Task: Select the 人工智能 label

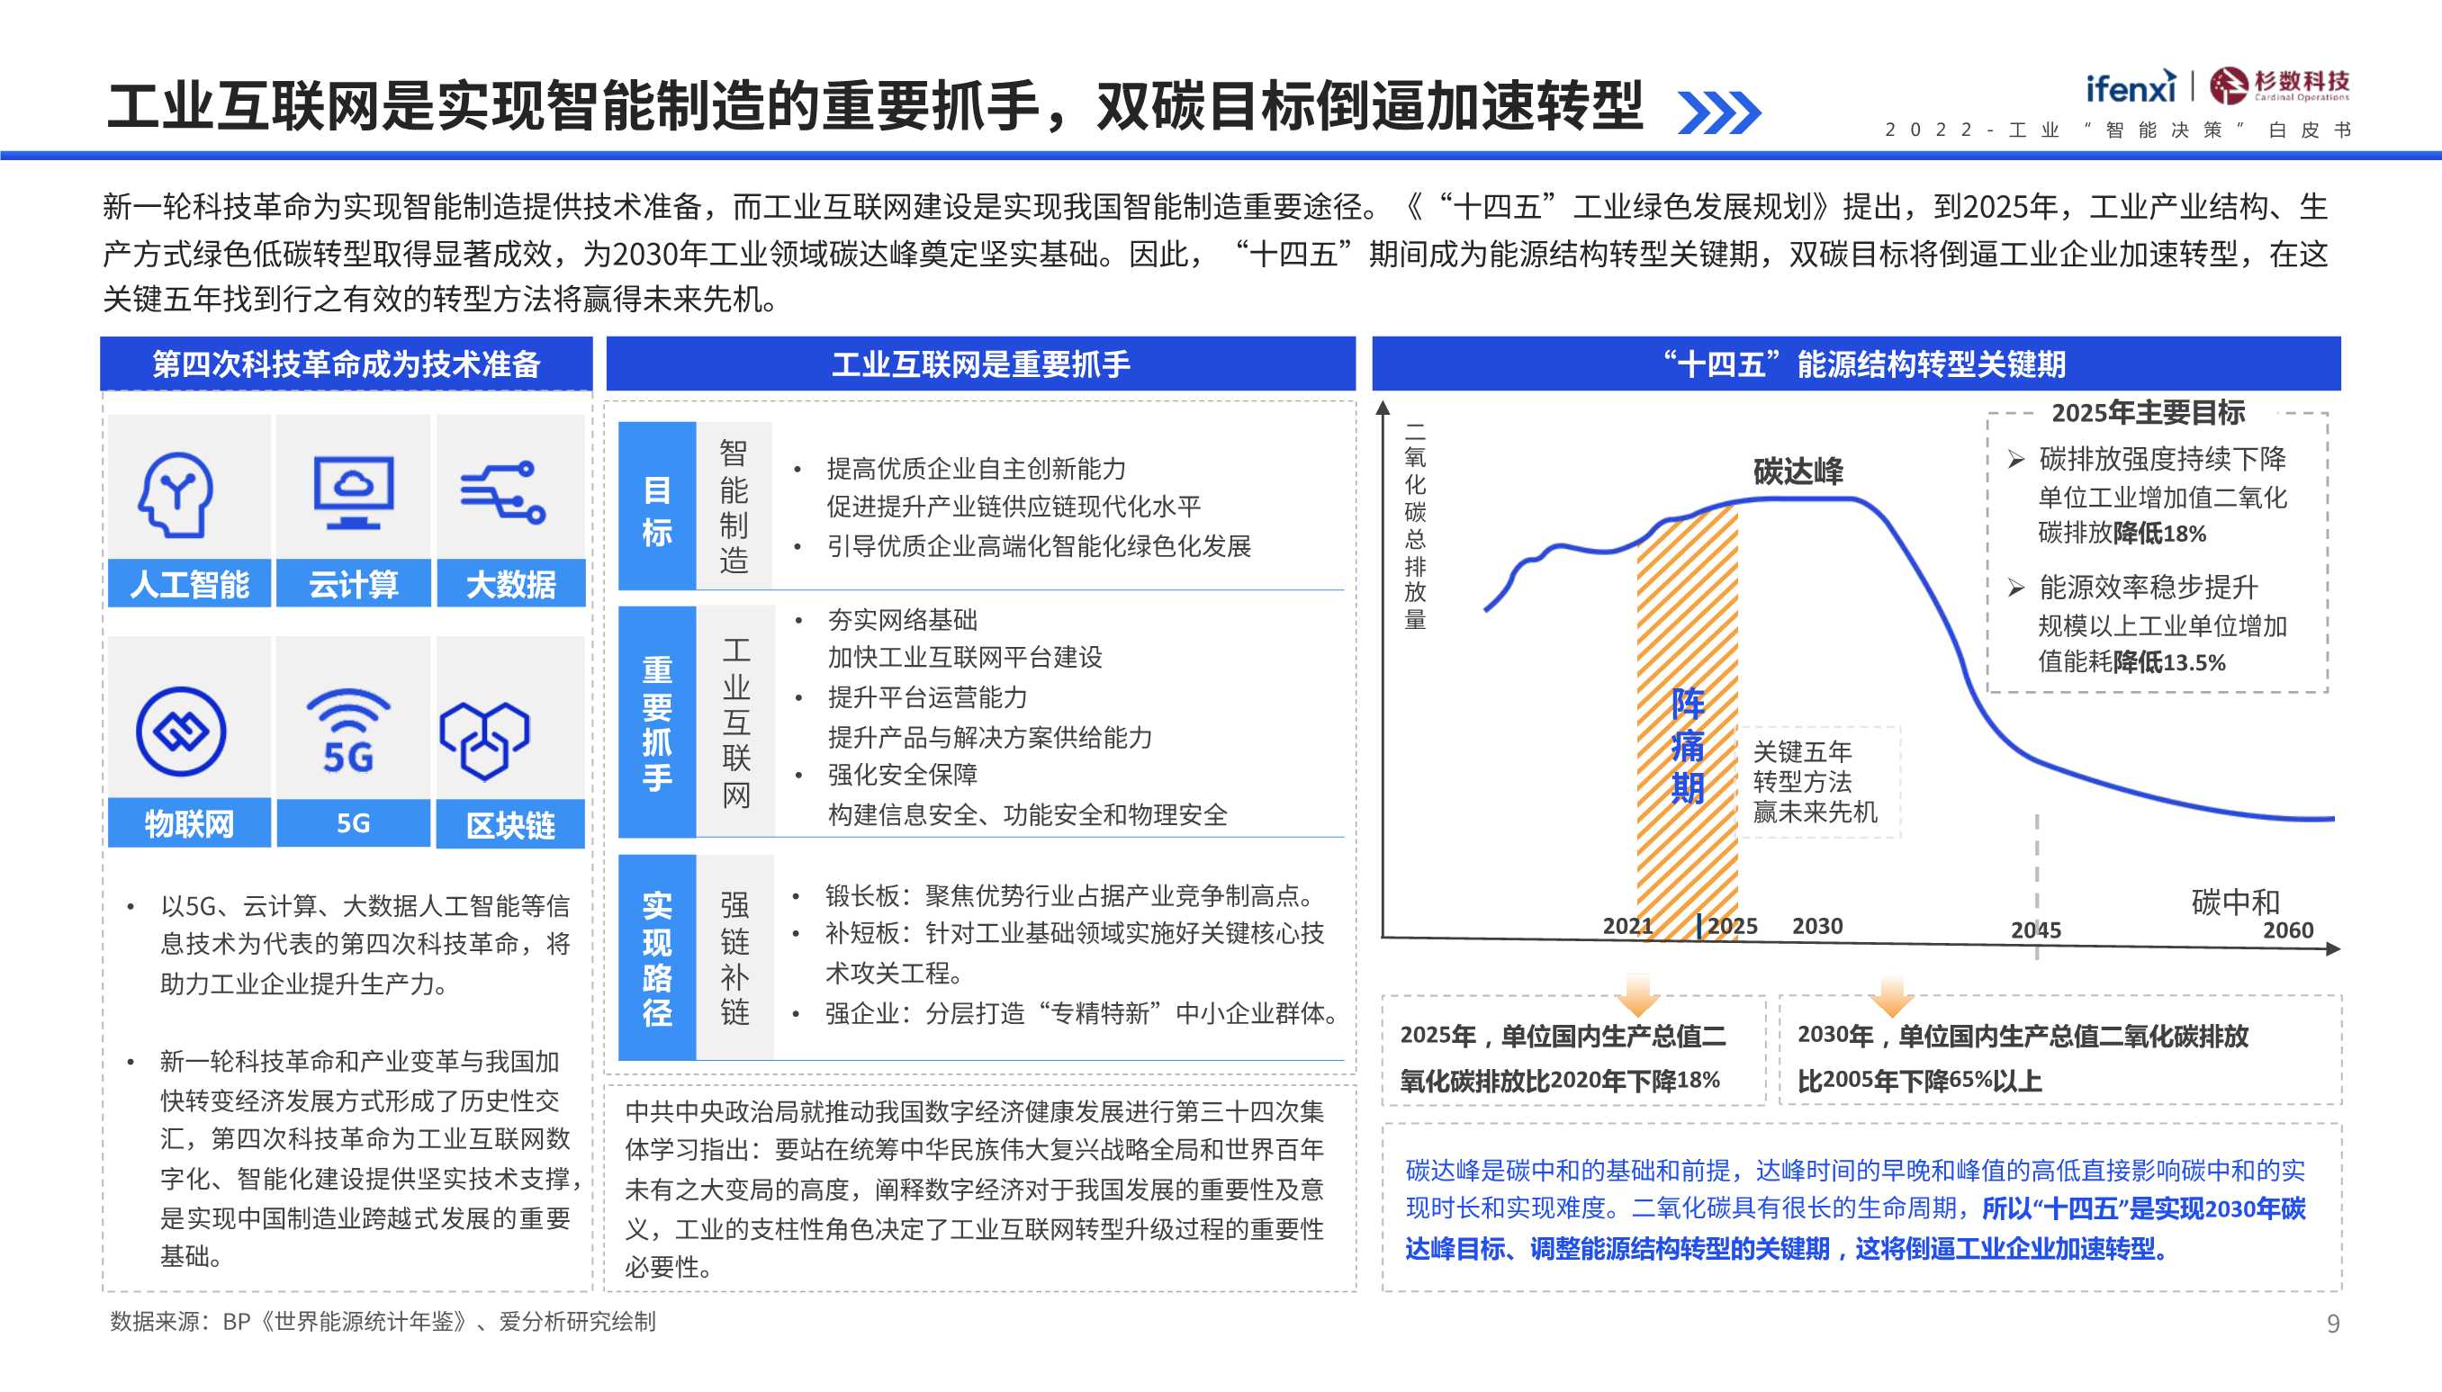Action: click(189, 583)
